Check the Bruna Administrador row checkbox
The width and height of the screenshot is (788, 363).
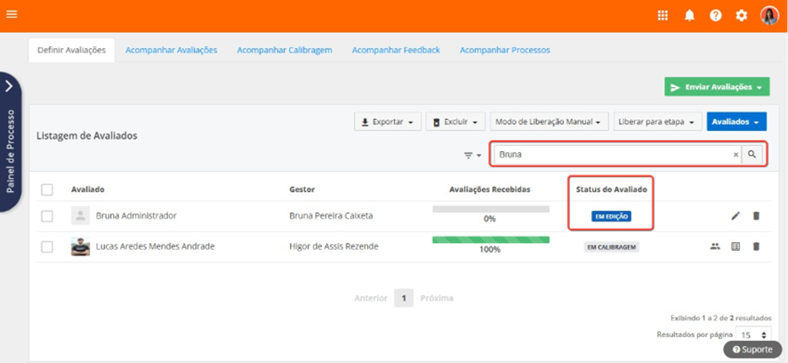click(x=47, y=216)
